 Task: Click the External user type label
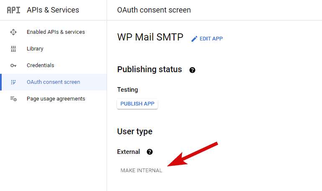pyautogui.click(x=128, y=152)
